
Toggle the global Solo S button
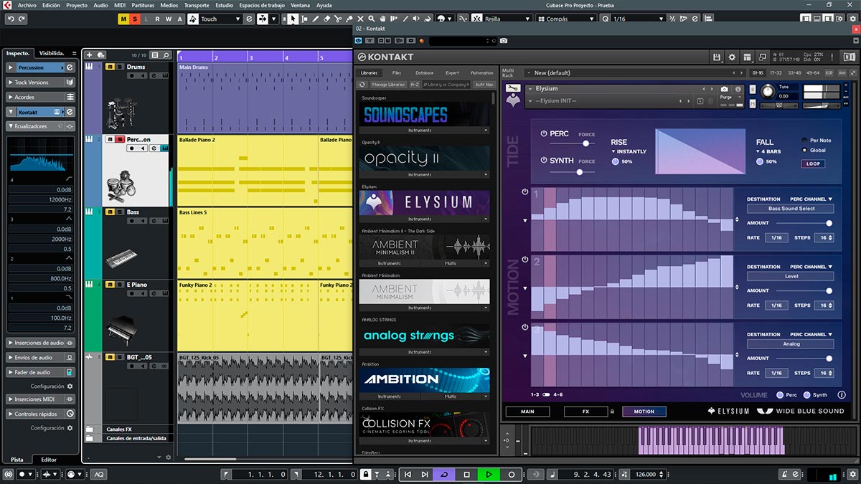[135, 19]
